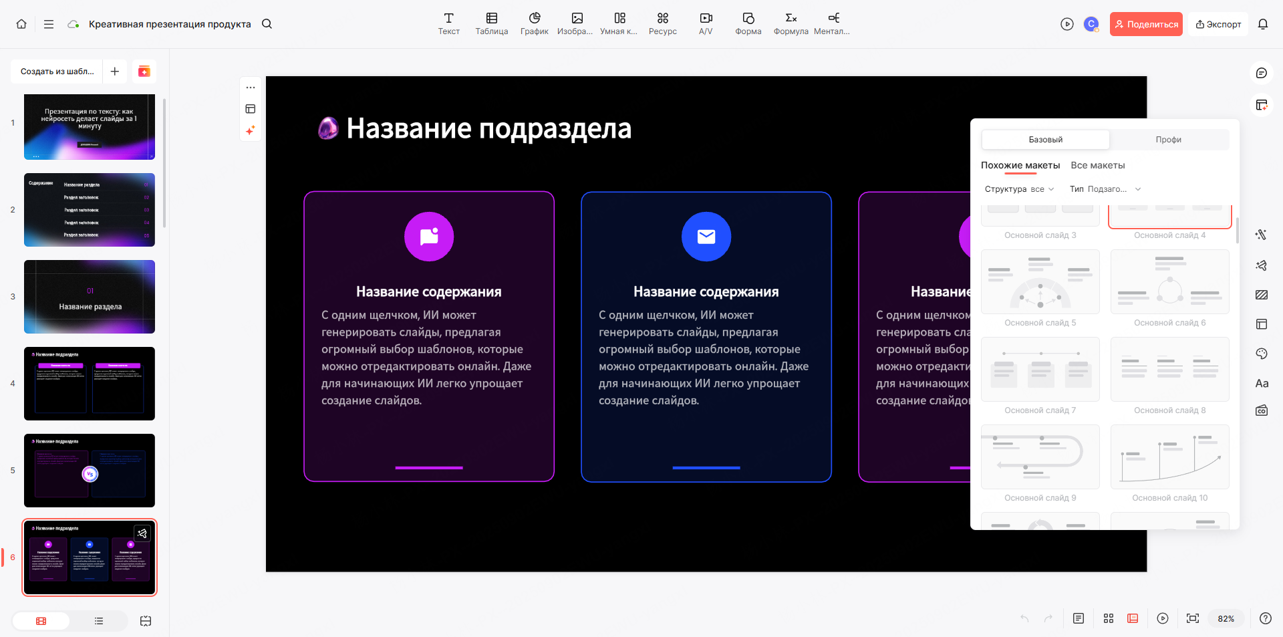Open the Таблица tool
Screen dimensions: 1283x637
click(492, 23)
